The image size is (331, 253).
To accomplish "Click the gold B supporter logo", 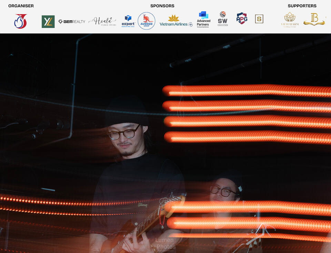I will coord(314,19).
